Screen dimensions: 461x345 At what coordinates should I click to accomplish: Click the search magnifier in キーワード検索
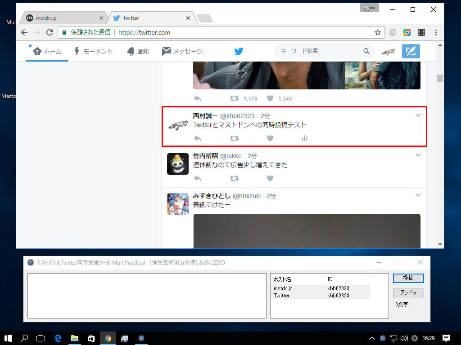click(x=366, y=51)
